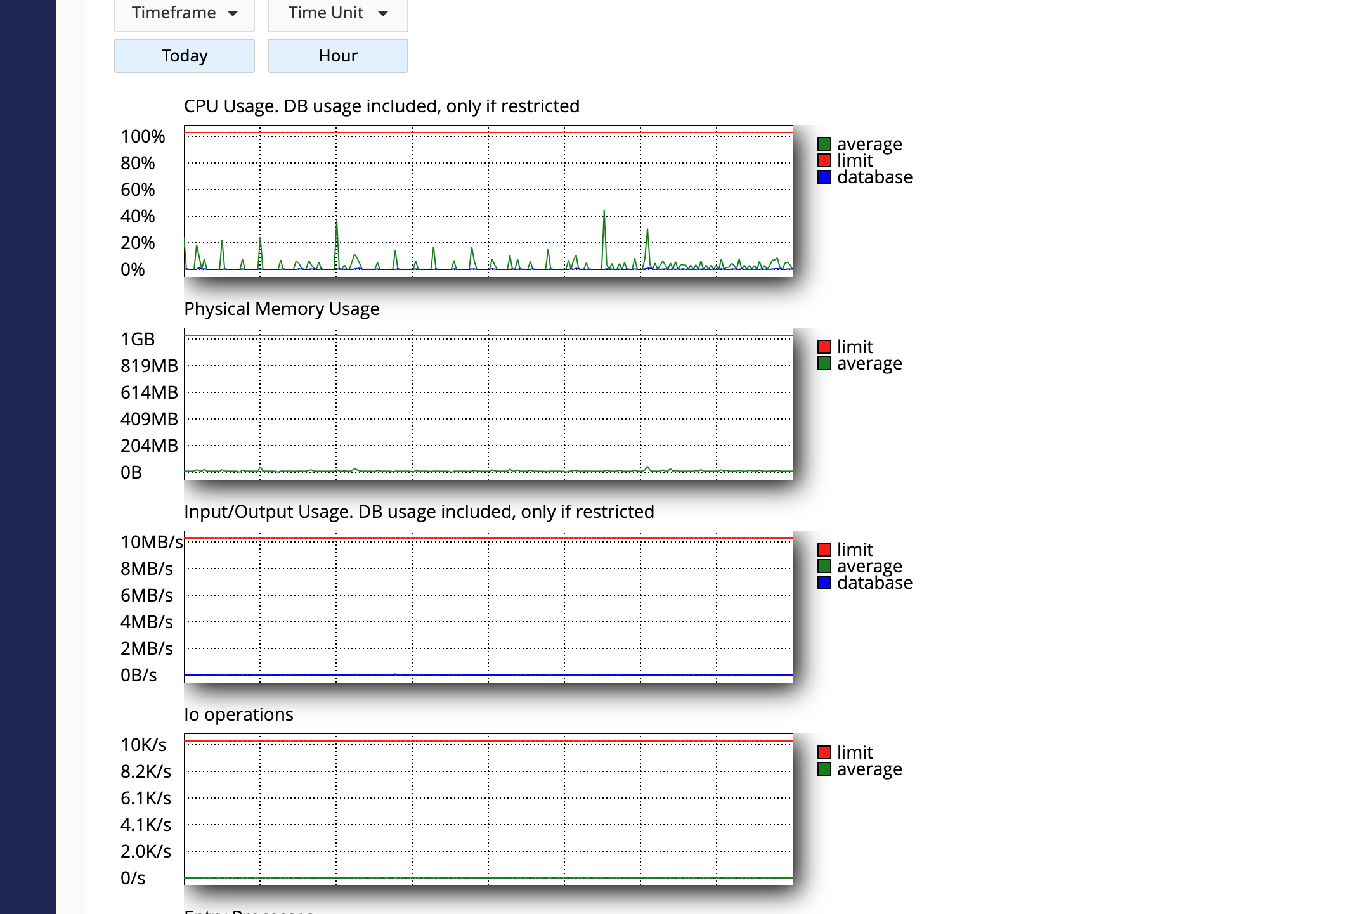Click blue database swatch in CPU Usage legend
Image resolution: width=1371 pixels, height=914 pixels.
824,177
